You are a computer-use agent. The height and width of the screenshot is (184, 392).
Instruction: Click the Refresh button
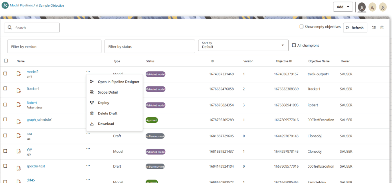click(355, 28)
